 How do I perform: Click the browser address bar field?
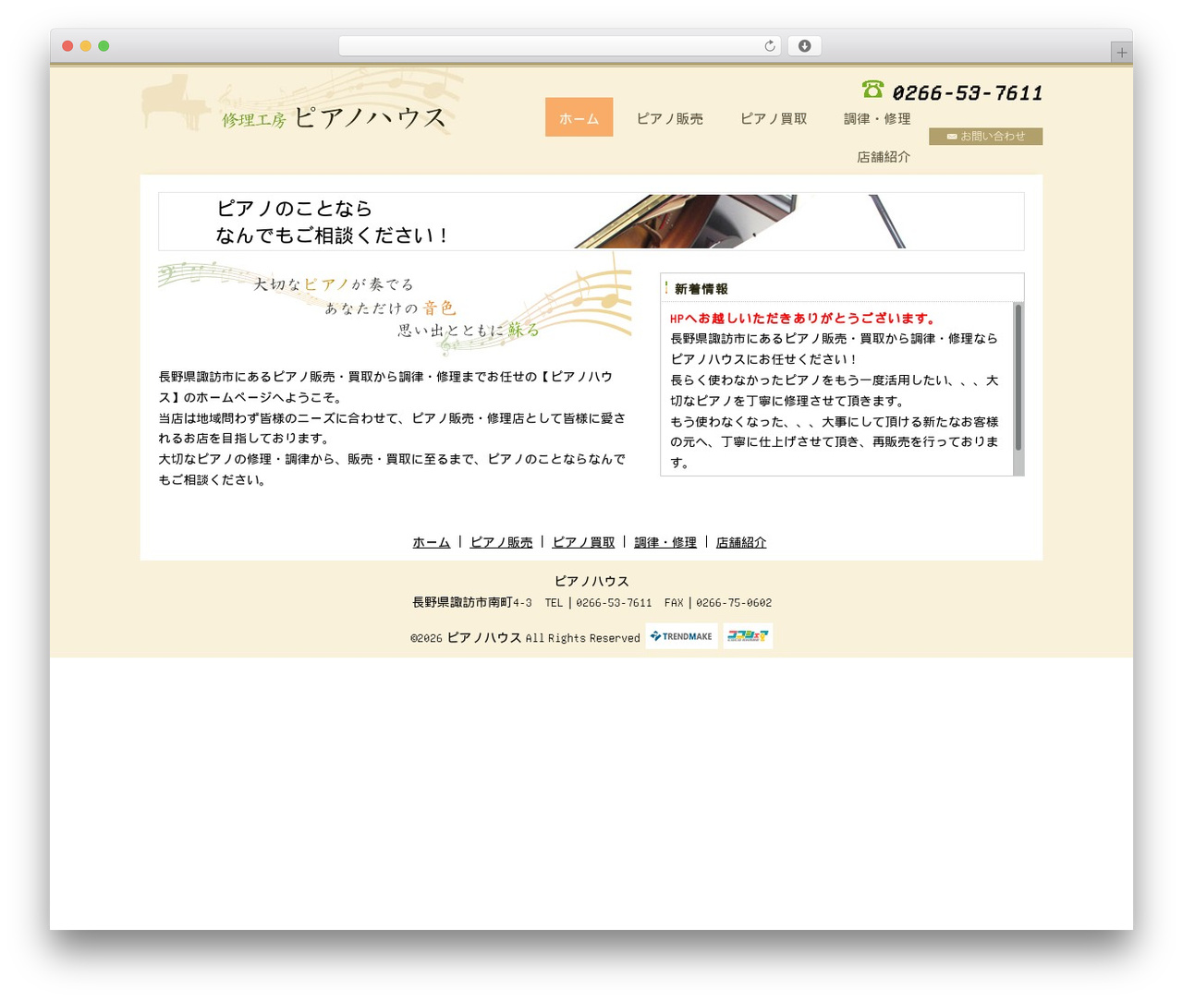pyautogui.click(x=559, y=46)
